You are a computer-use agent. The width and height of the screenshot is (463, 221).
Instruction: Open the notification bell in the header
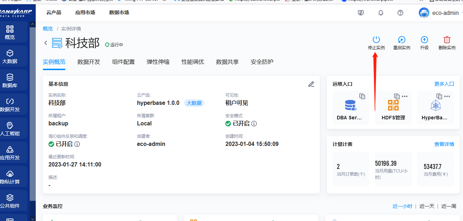pyautogui.click(x=381, y=13)
